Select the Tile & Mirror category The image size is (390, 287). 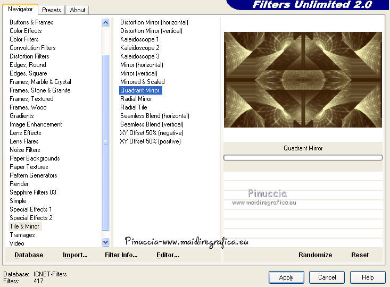[x=24, y=226]
